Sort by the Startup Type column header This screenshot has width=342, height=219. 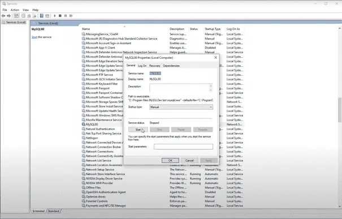coord(214,29)
